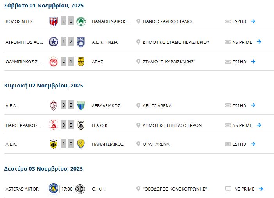This screenshot has width=274, height=198.
Task: Click the O.F.I. black-white crest
Action: click(x=80, y=189)
